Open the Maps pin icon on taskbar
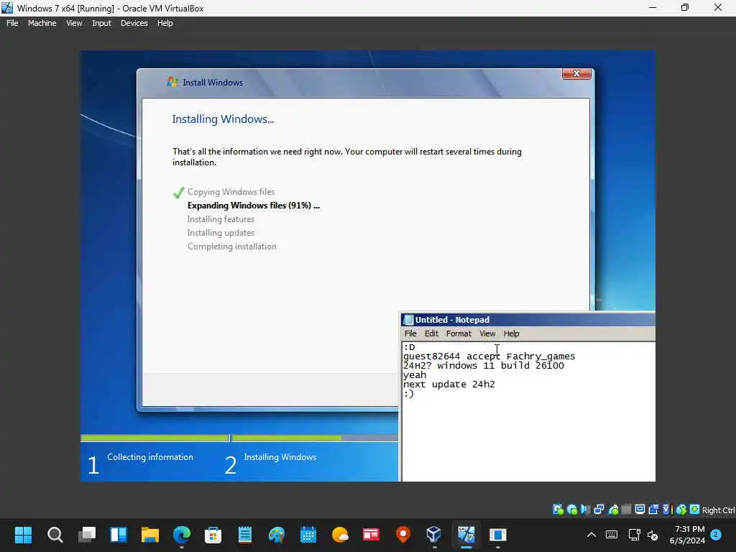 pos(402,534)
